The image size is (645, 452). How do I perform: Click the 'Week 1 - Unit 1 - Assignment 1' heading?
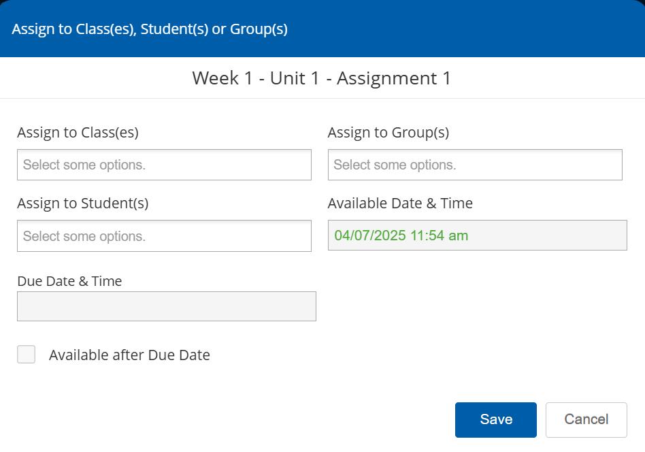[321, 78]
